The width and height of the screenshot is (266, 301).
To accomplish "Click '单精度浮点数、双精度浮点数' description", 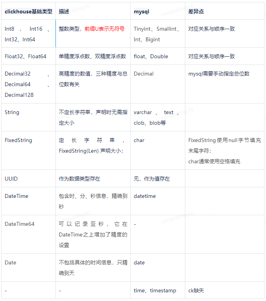I will (x=92, y=56).
